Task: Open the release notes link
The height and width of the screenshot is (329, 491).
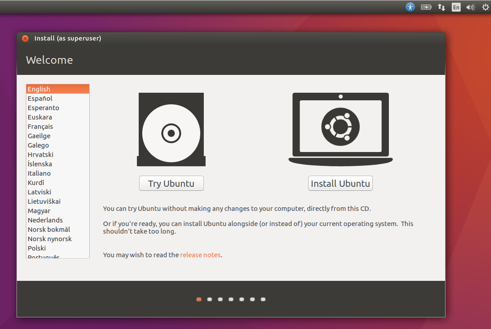Action: [x=200, y=255]
